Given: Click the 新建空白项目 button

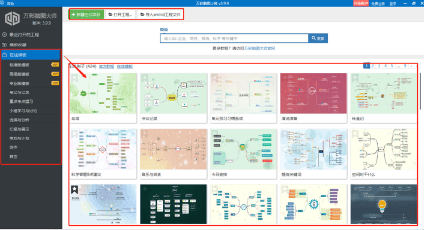Looking at the screenshot, I should click(x=86, y=15).
